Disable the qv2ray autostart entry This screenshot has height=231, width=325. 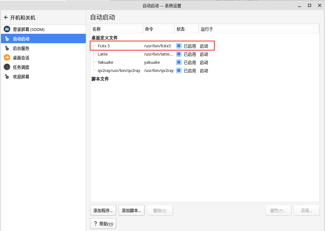tap(179, 70)
